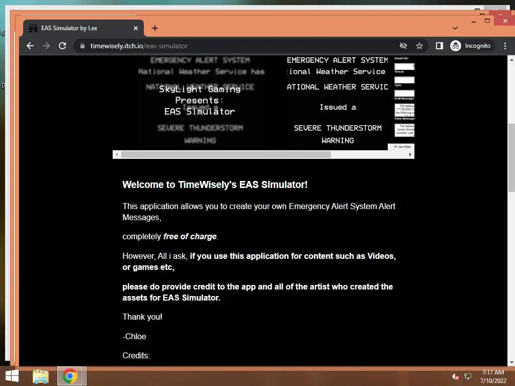The height and width of the screenshot is (386, 515).
Task: Open File Explorer from the taskbar
Action: 41,376
